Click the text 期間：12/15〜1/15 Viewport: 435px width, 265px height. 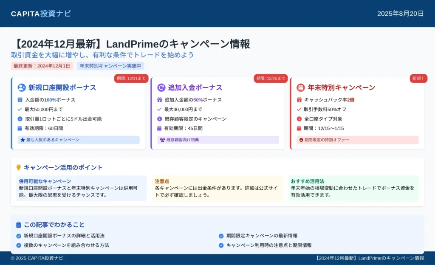click(x=324, y=128)
